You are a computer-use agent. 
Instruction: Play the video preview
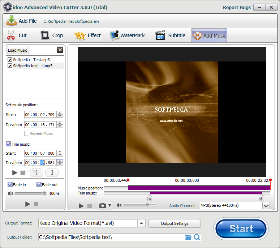(81, 206)
